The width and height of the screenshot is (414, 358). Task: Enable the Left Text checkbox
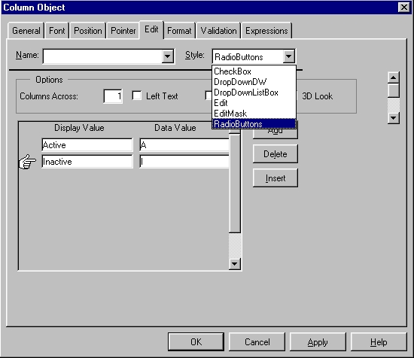pos(137,96)
